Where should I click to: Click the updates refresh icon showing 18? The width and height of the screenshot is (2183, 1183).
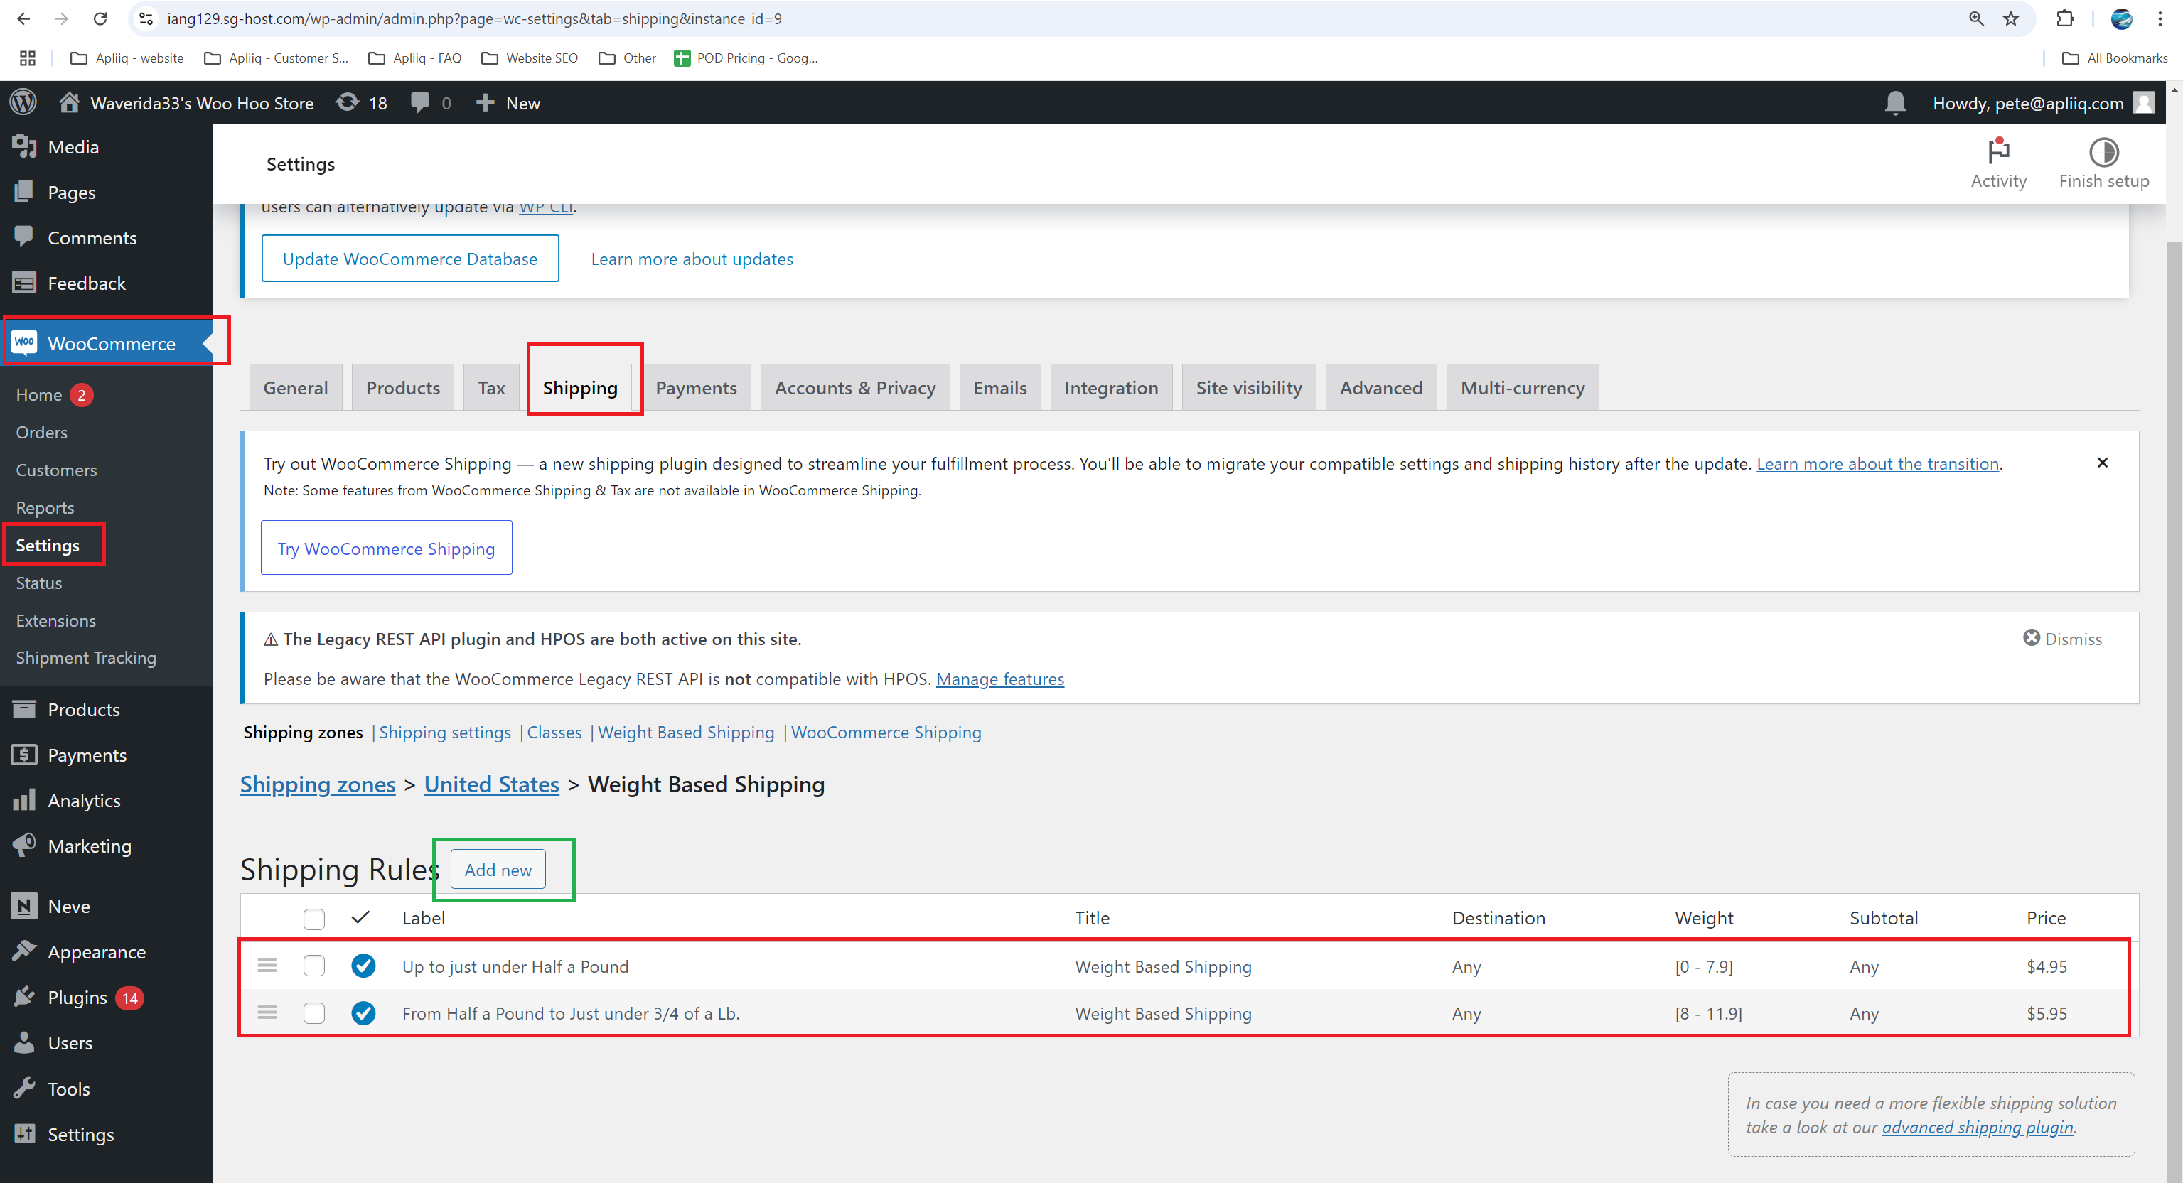tap(348, 102)
